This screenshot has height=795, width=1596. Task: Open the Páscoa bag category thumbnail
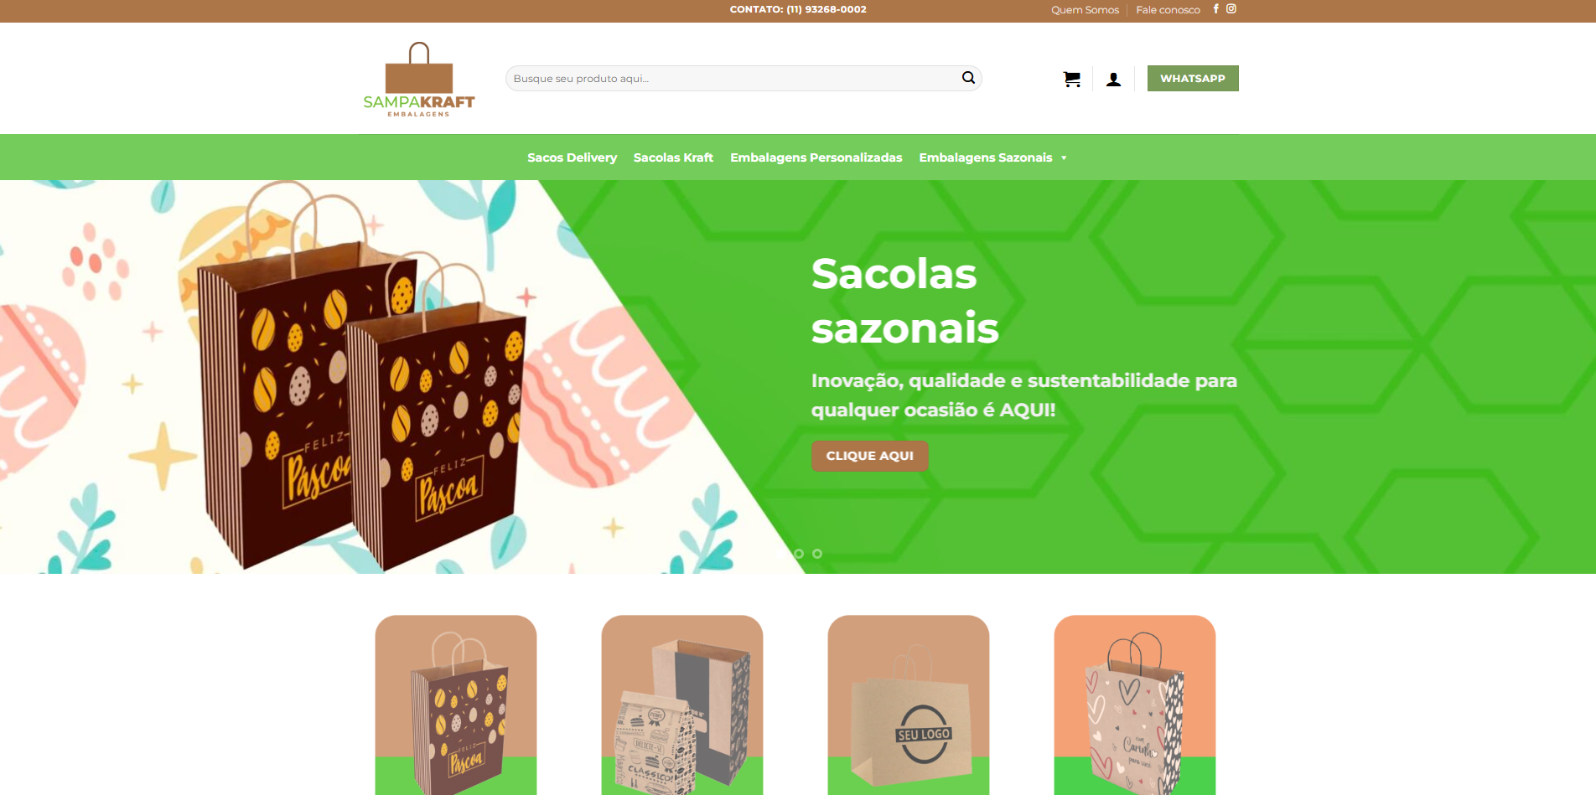pos(456,705)
